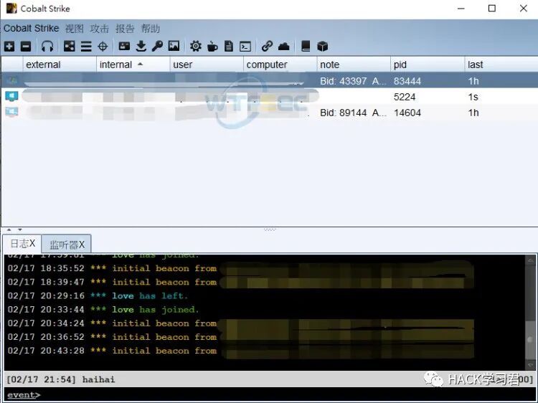
Task: Switch to the 监听器 listeners tab
Action: pyautogui.click(x=67, y=245)
